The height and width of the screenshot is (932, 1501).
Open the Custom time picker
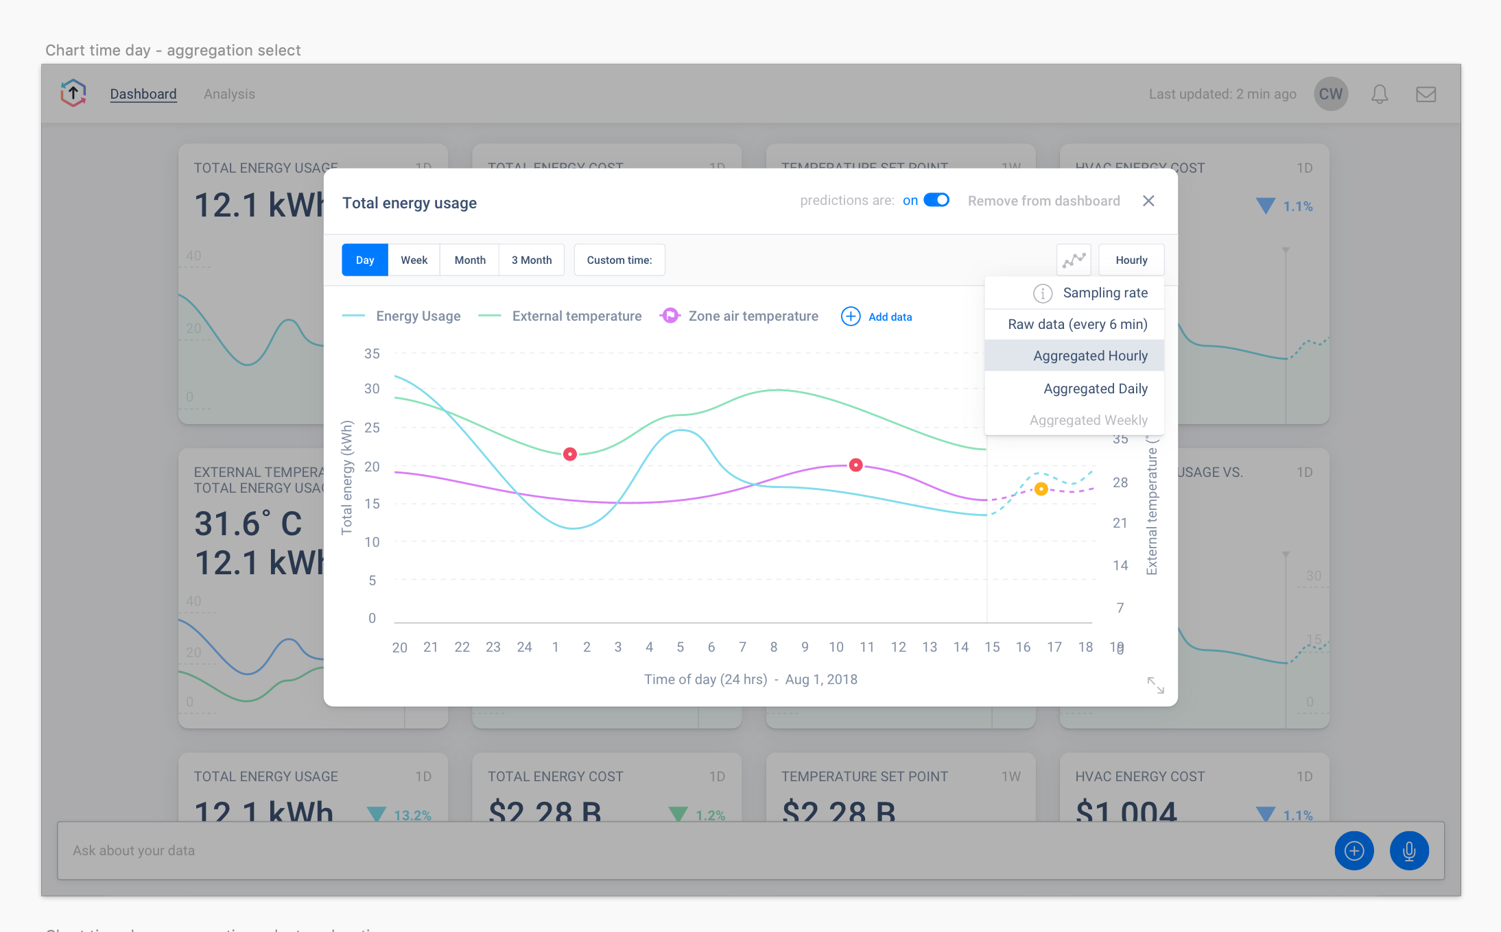point(619,260)
